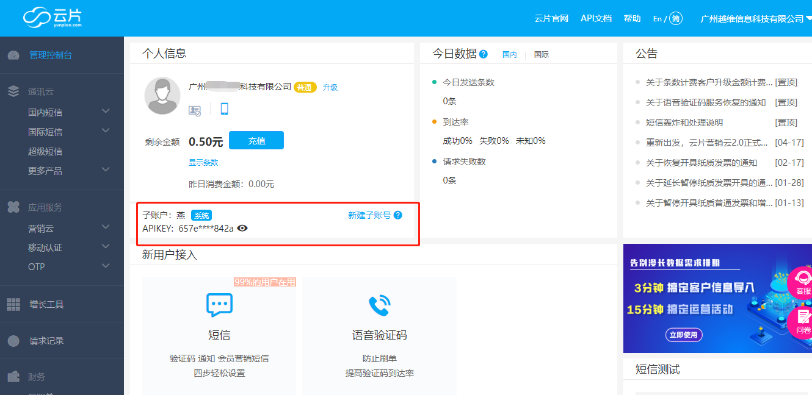Click the 充值 recharge button
The width and height of the screenshot is (812, 395).
(x=256, y=140)
